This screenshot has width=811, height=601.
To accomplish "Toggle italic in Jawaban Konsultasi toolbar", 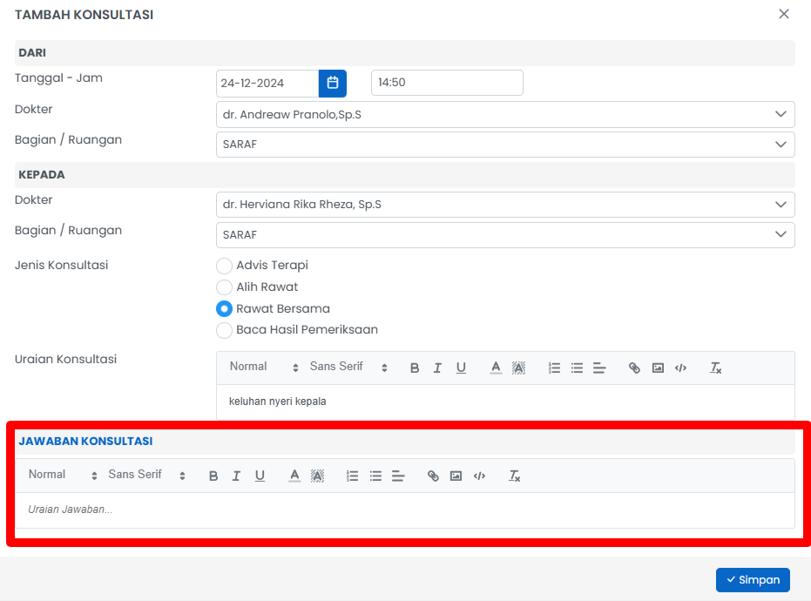I will (x=236, y=476).
